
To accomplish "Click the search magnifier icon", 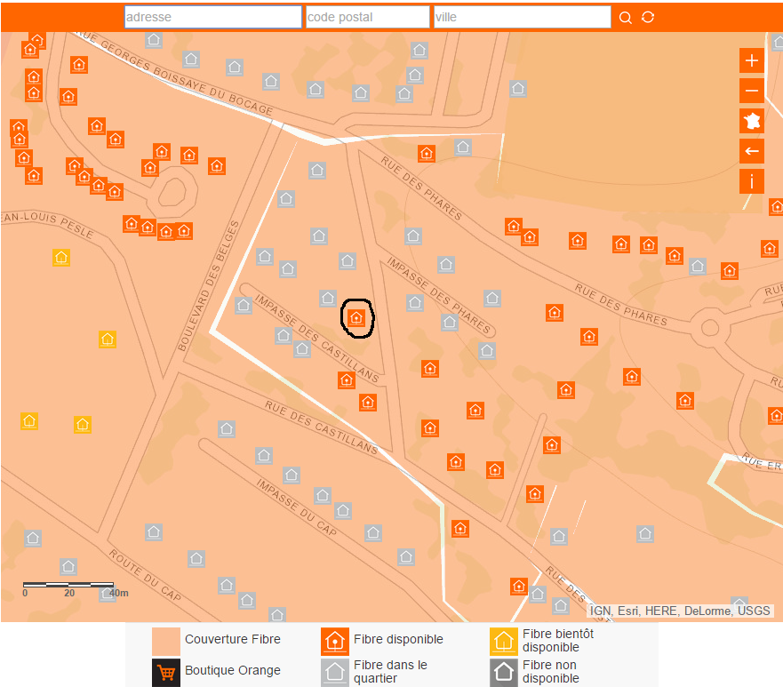I will click(x=625, y=18).
